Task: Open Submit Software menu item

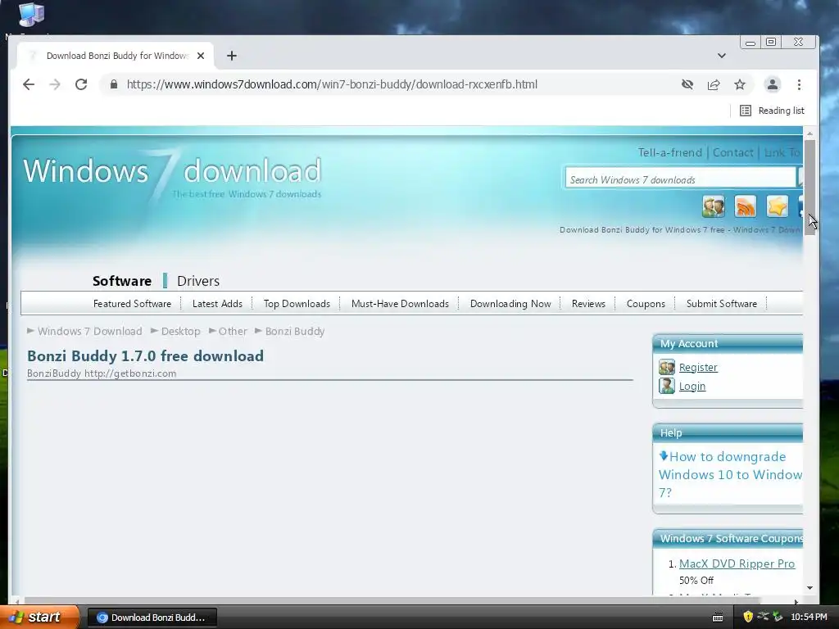Action: (722, 304)
